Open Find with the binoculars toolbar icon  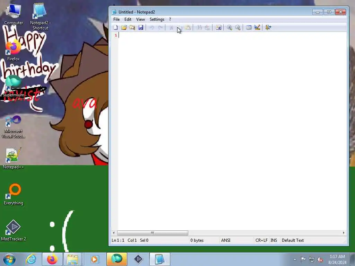(x=199, y=28)
